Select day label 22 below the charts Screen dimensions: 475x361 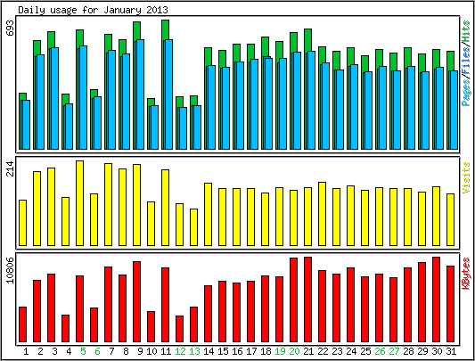323,351
